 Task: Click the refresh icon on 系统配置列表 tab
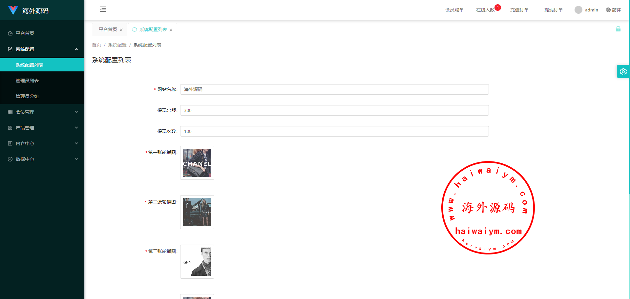pyautogui.click(x=135, y=29)
